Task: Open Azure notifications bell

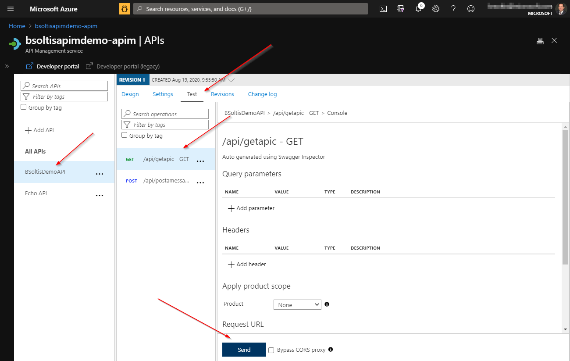Action: 418,9
